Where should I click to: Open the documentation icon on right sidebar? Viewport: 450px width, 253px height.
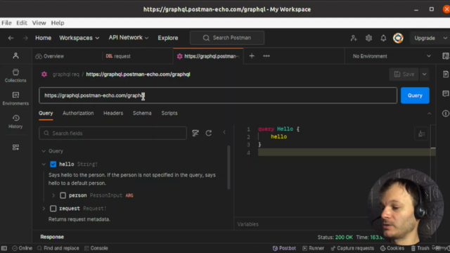(x=445, y=74)
